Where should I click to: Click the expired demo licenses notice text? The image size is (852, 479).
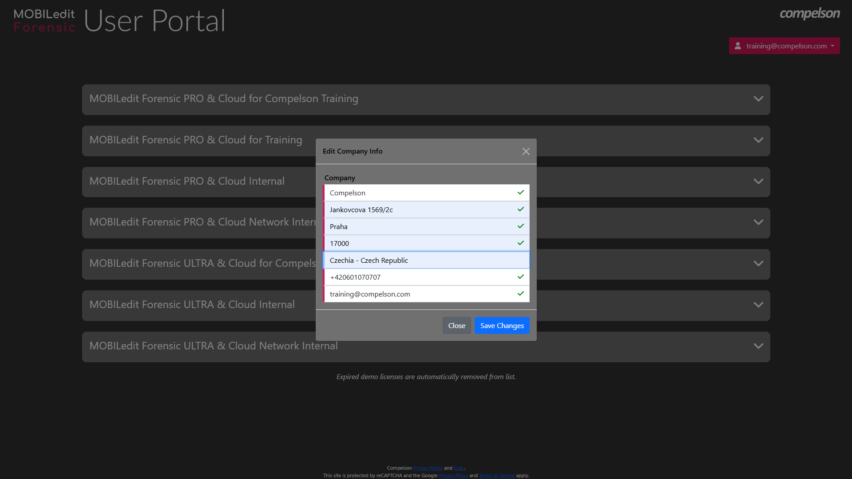point(426,376)
